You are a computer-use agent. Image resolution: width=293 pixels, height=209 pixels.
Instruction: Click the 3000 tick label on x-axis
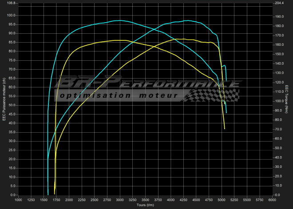click(x=119, y=200)
